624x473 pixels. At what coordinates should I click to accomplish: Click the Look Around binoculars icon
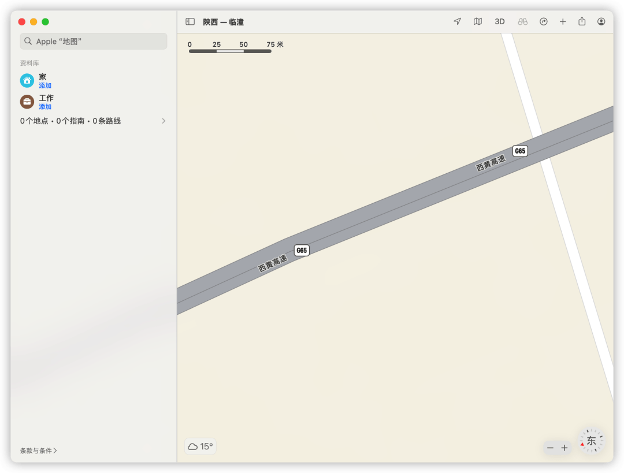(522, 21)
